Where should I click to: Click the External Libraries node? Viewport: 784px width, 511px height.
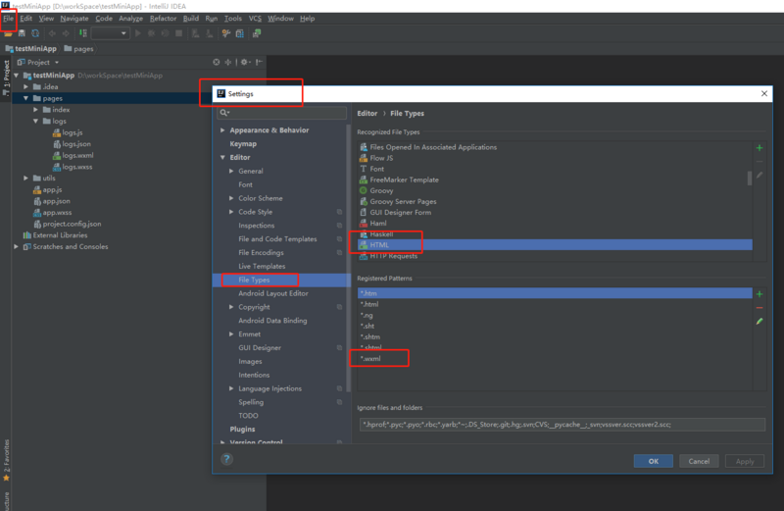click(x=55, y=235)
